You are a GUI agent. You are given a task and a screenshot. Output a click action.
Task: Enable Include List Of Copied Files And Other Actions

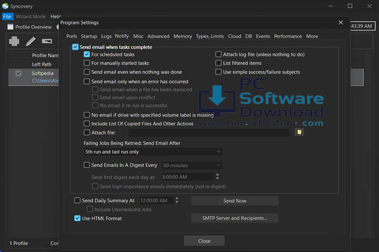(86, 123)
